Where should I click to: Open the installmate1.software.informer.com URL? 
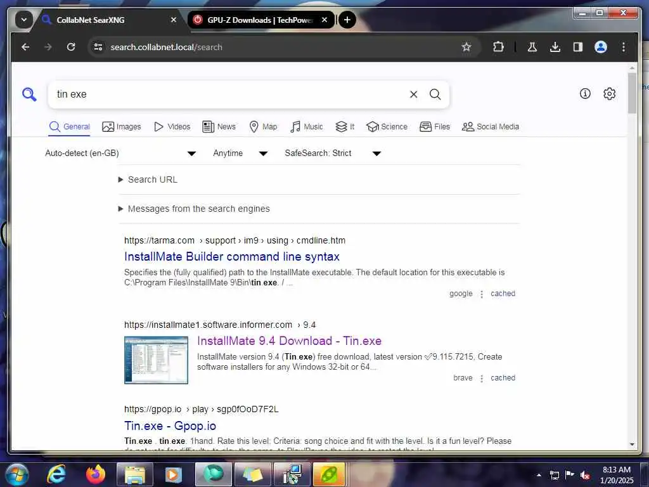[x=220, y=325]
